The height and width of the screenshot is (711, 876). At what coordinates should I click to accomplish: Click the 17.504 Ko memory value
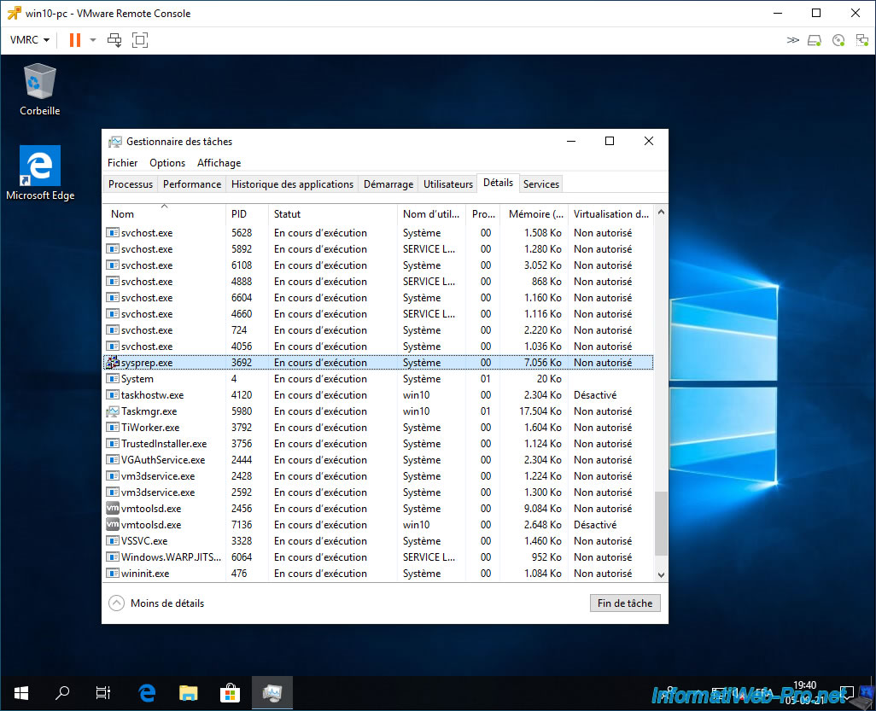point(540,411)
